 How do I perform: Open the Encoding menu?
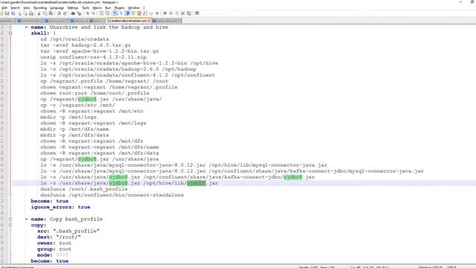40,8
